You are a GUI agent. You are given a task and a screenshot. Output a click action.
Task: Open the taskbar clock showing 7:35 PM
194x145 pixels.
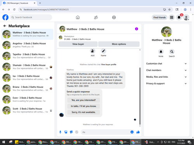pos(181,142)
